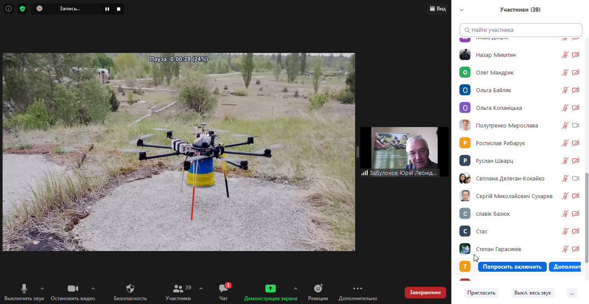Open the Вид view menu
The image size is (589, 304).
tap(437, 9)
